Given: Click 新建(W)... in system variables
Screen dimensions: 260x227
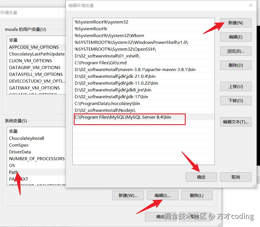Looking at the screenshot, I should pos(128,196).
